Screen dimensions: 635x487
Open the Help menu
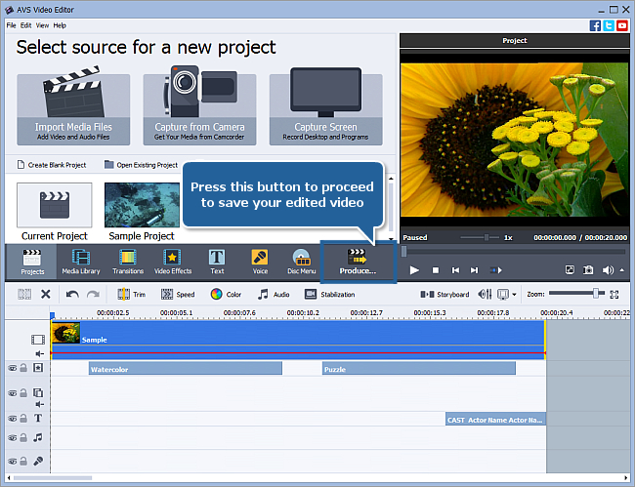[60, 25]
